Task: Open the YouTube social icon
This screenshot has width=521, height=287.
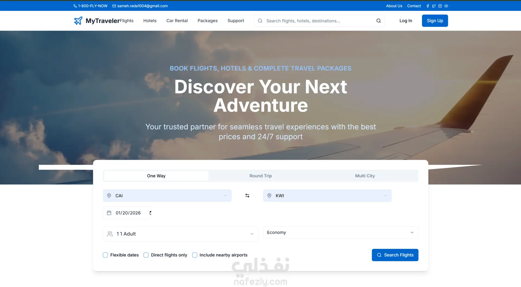Action: click(x=446, y=6)
